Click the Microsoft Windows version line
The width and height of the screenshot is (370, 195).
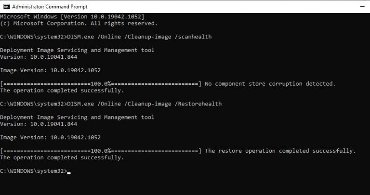click(x=72, y=17)
